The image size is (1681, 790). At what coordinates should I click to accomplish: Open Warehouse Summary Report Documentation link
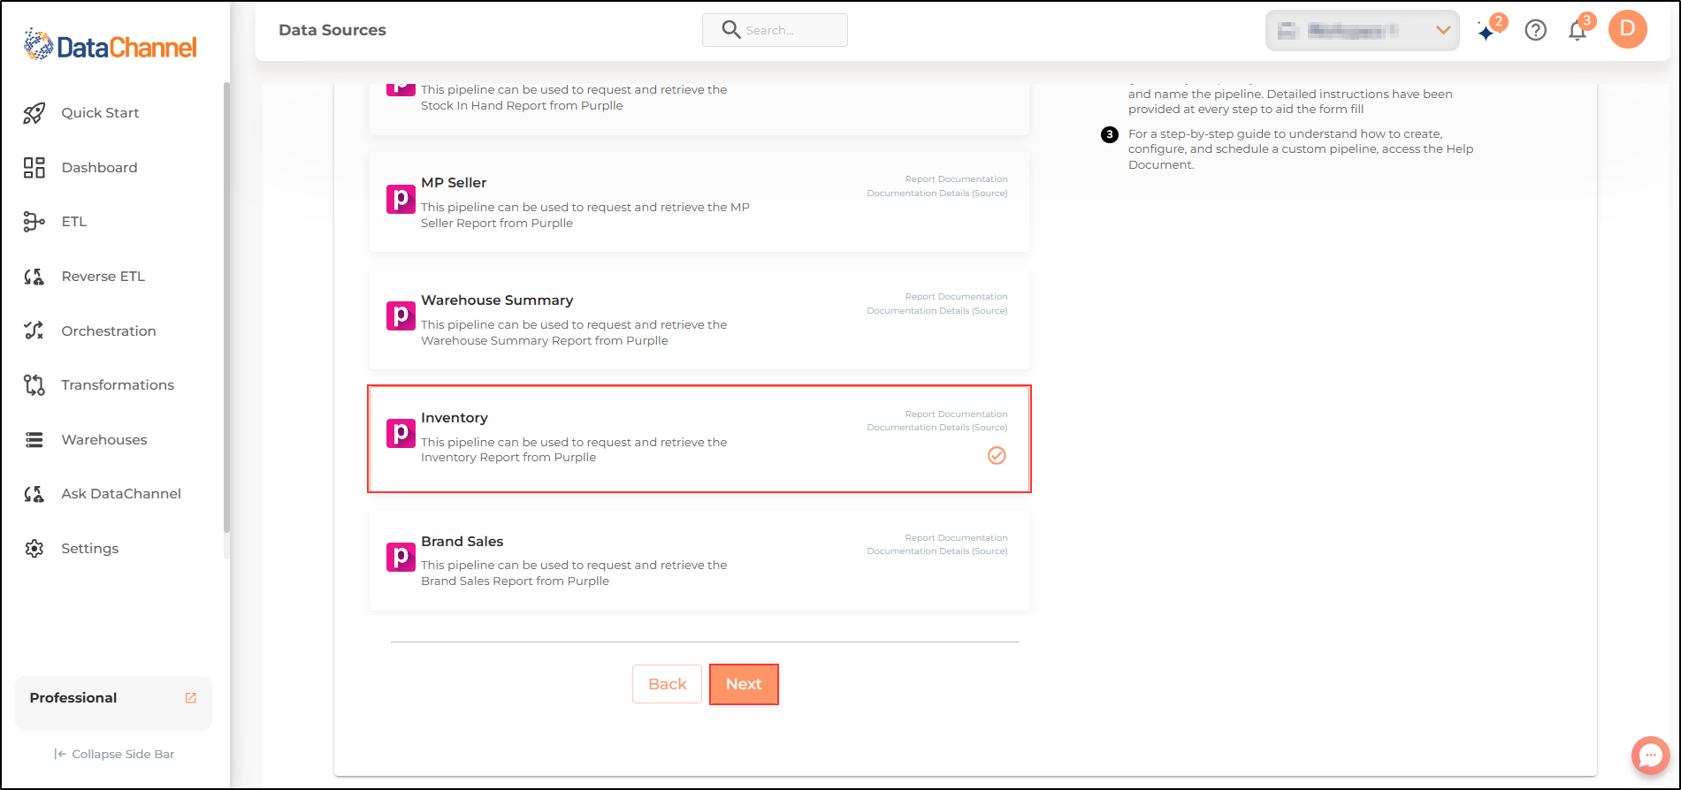(x=956, y=297)
